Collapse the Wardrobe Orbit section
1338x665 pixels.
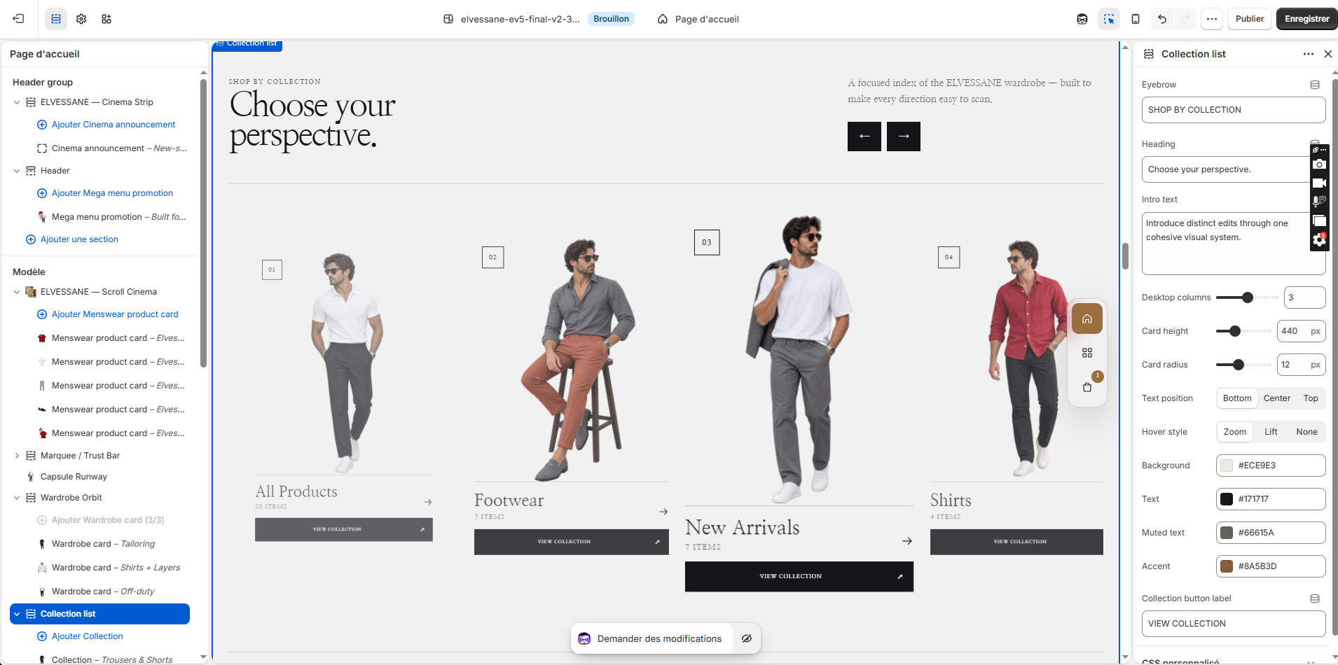coord(17,498)
